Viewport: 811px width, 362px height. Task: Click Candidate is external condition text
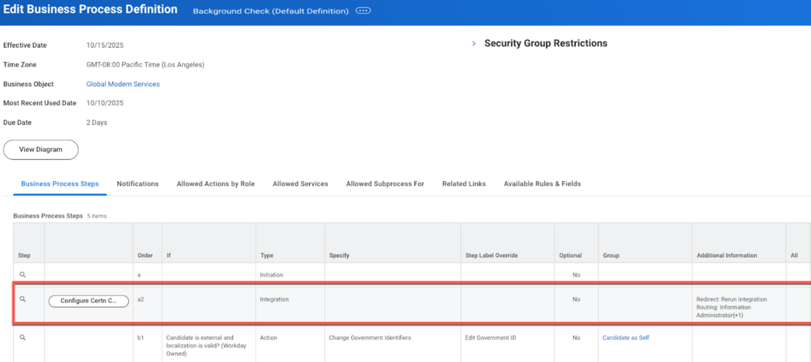pos(206,346)
